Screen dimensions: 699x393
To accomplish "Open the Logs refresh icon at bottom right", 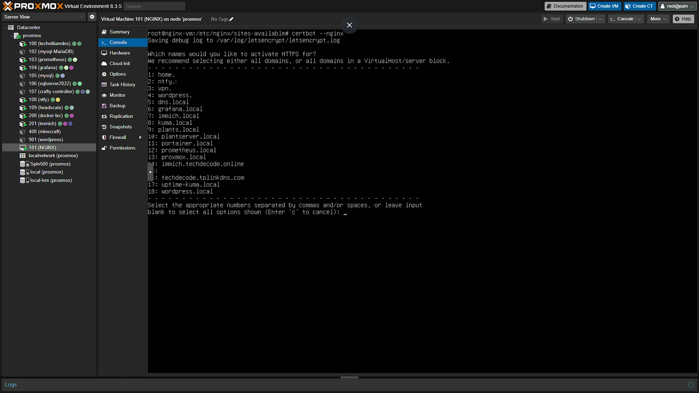I will click(x=691, y=385).
